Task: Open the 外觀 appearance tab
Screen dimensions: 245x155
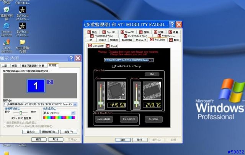Action: (x=42, y=66)
